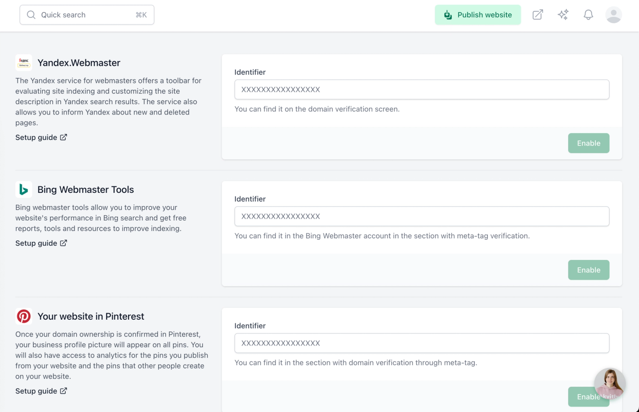
Task: Enable the Bing Webmaster Tools integration
Action: click(x=588, y=270)
